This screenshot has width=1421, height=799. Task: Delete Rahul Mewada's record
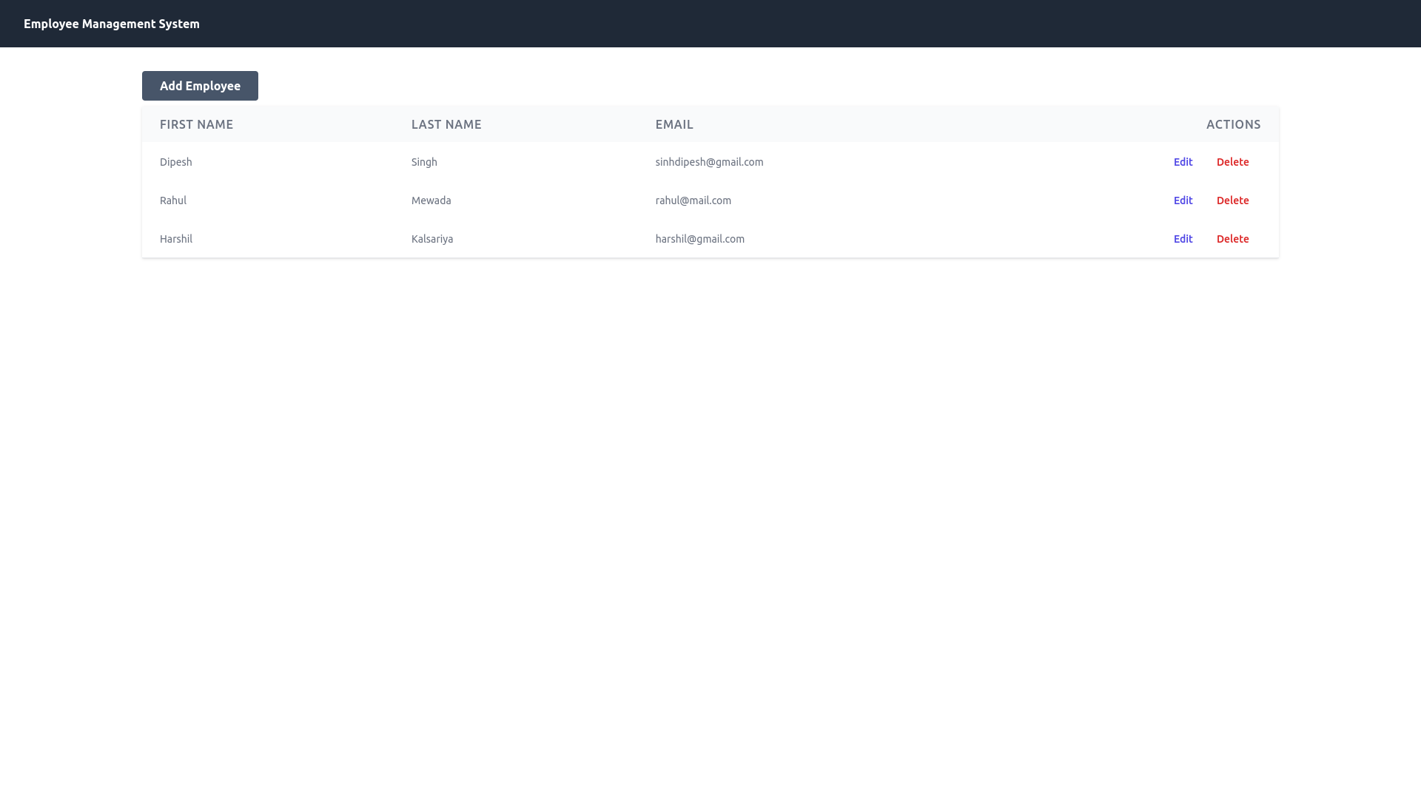click(x=1232, y=200)
